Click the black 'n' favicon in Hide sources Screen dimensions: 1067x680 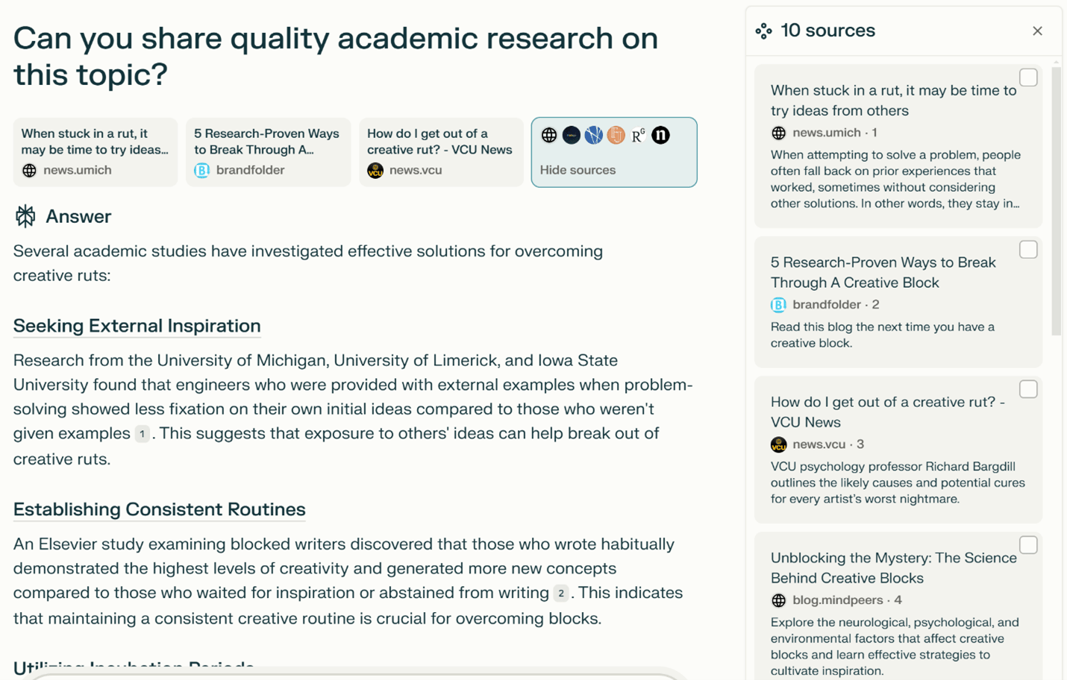660,135
